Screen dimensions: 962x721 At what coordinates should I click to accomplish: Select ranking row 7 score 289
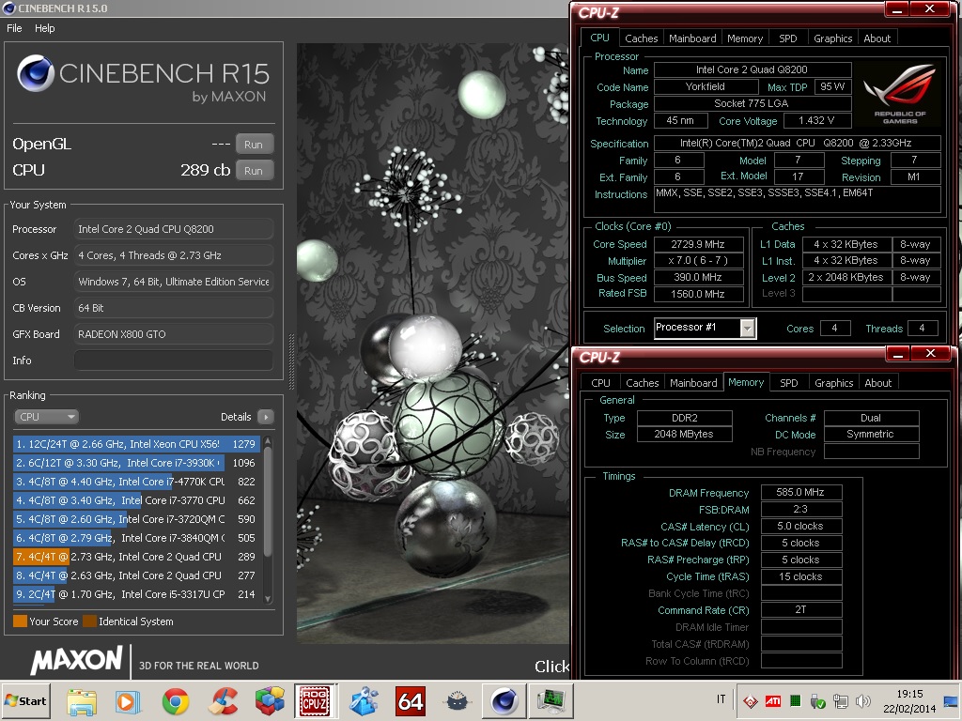point(135,557)
